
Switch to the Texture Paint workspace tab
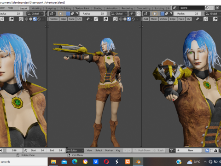coord(82,8)
